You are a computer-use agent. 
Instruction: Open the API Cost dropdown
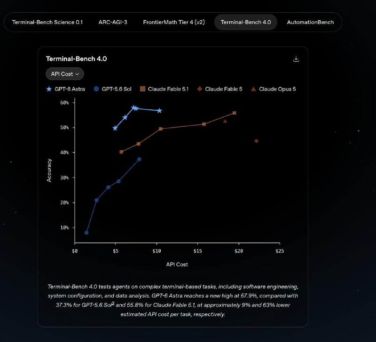[65, 74]
